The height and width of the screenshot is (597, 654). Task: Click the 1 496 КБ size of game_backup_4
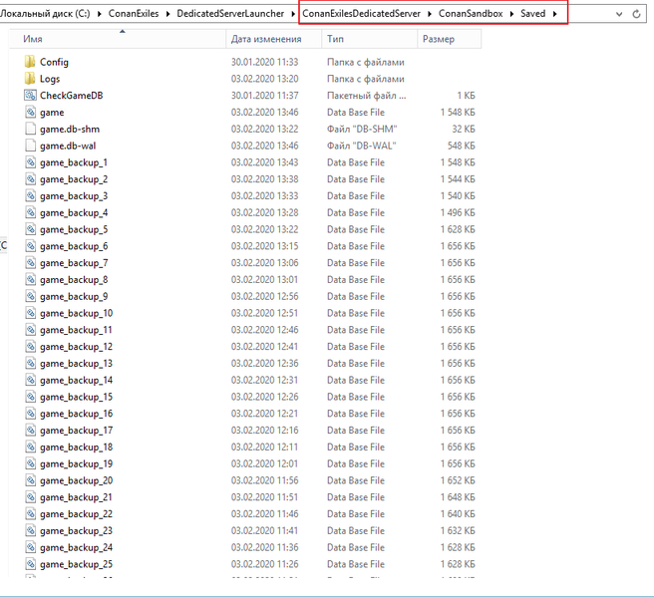click(x=458, y=212)
